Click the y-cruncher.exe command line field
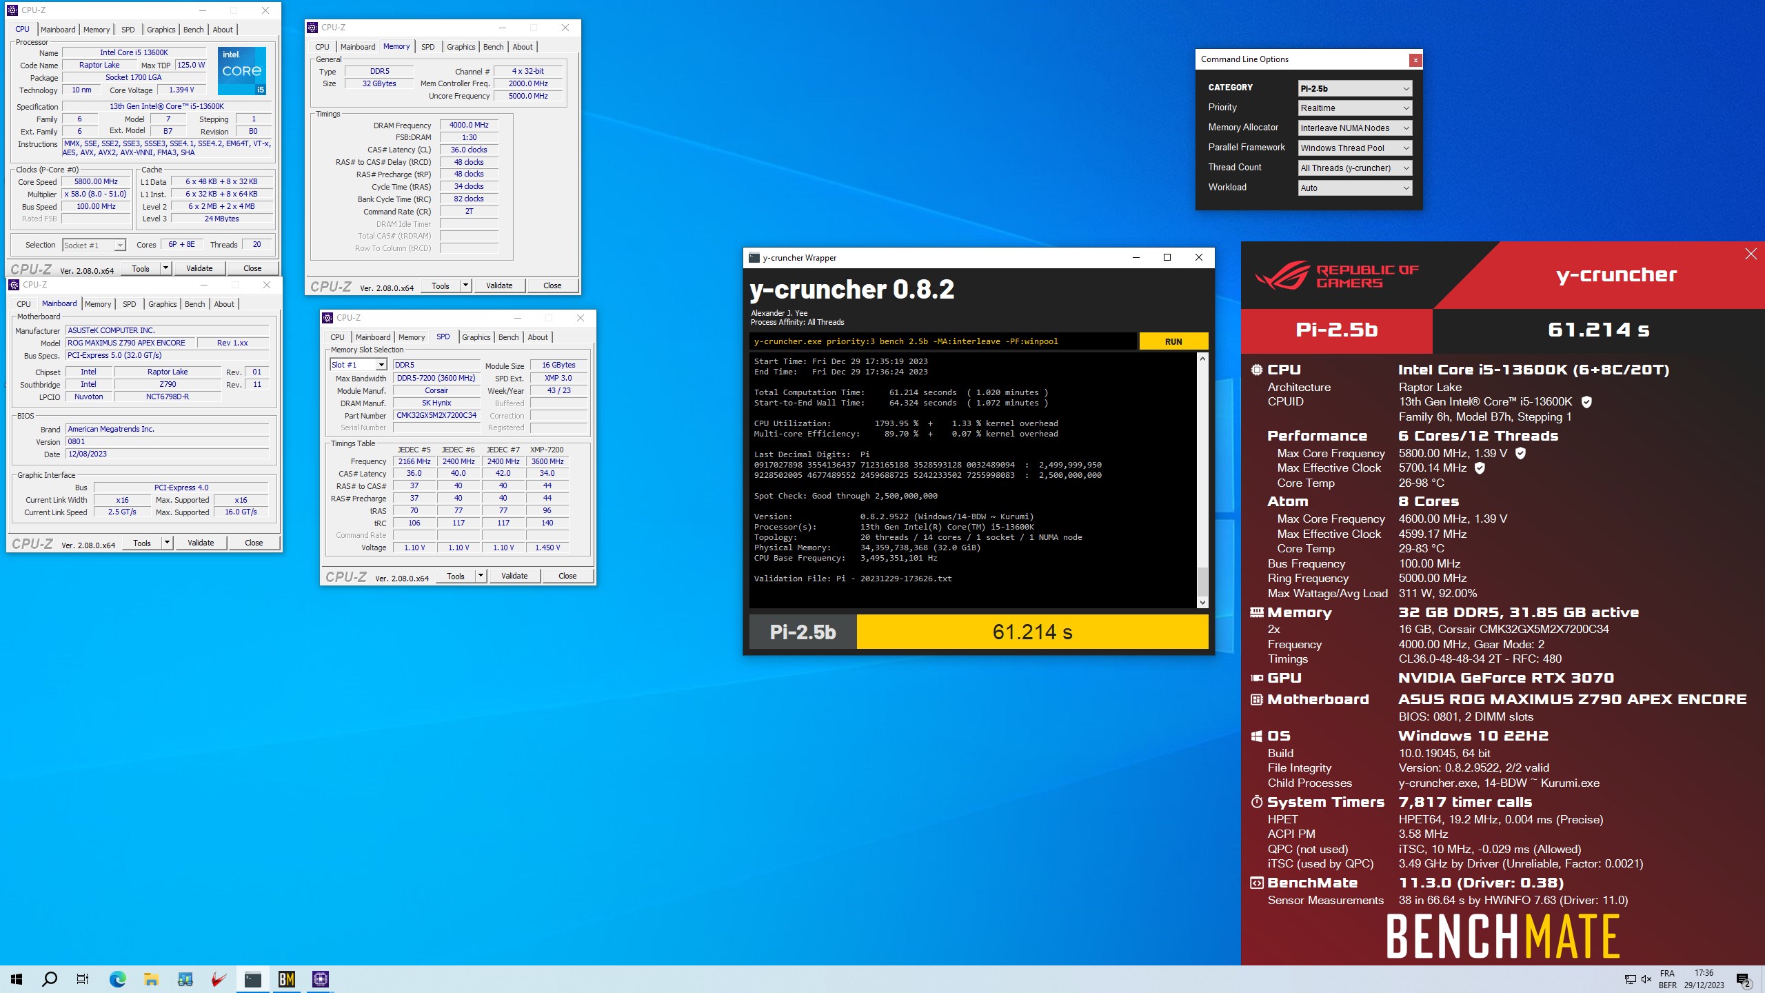 pos(942,341)
